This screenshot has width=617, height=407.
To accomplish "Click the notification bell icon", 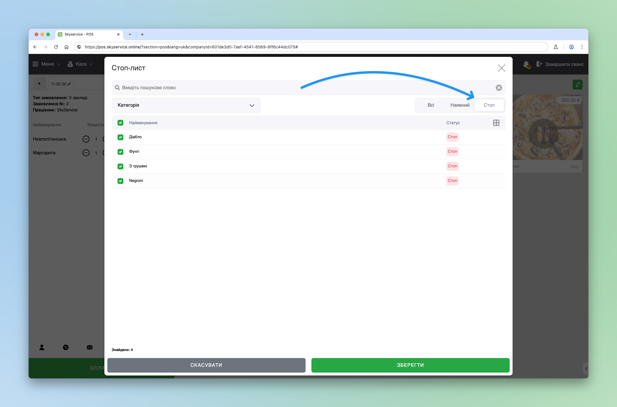I will pos(526,64).
